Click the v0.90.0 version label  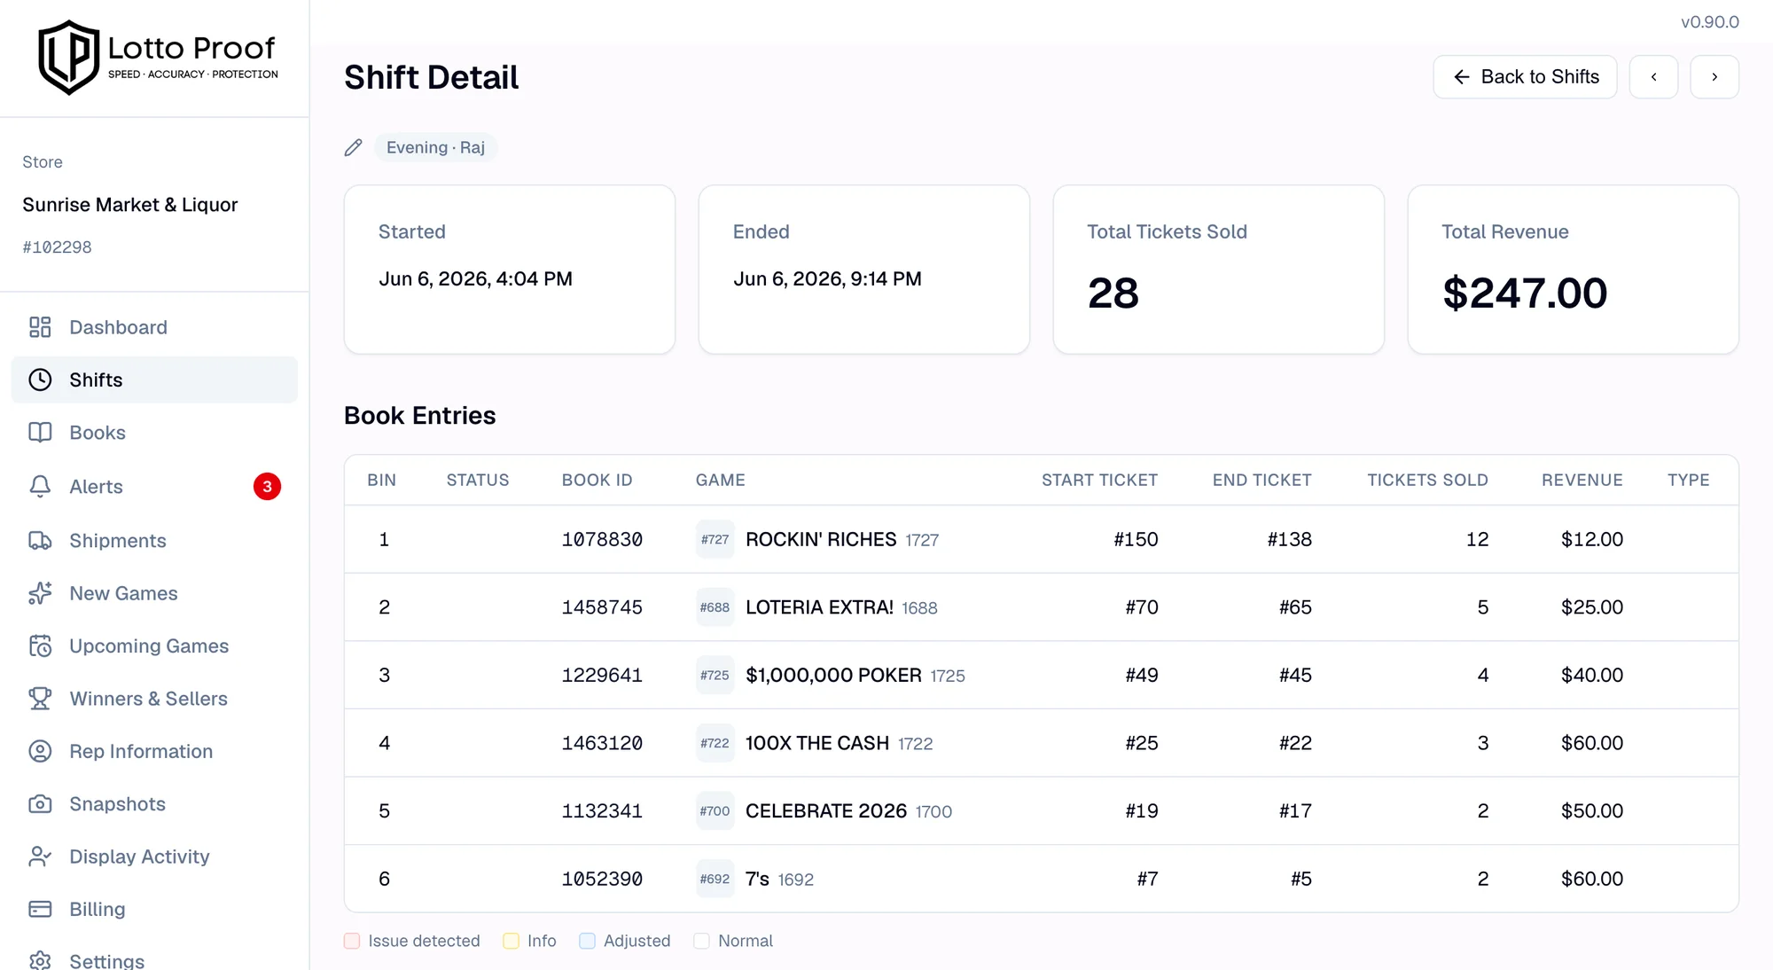click(1710, 22)
